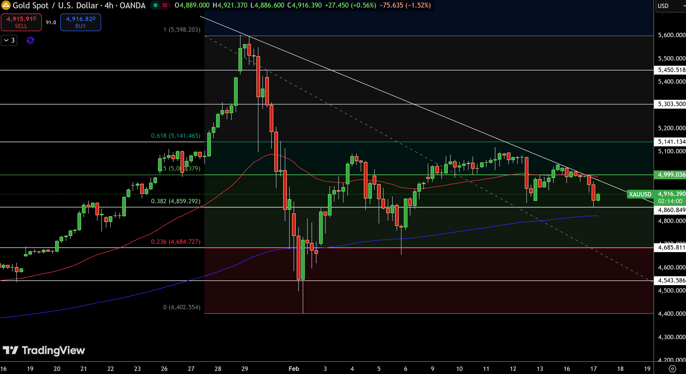Click the 5,450.518 price axis label
The image size is (686, 374).
(x=670, y=70)
